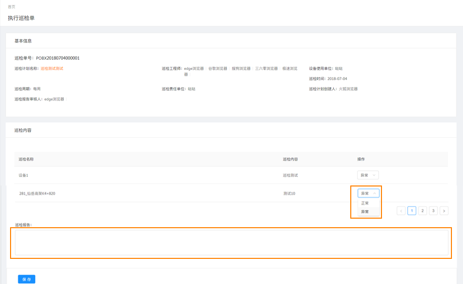
Task: Jump to page 3 of the list
Action: click(x=433, y=211)
